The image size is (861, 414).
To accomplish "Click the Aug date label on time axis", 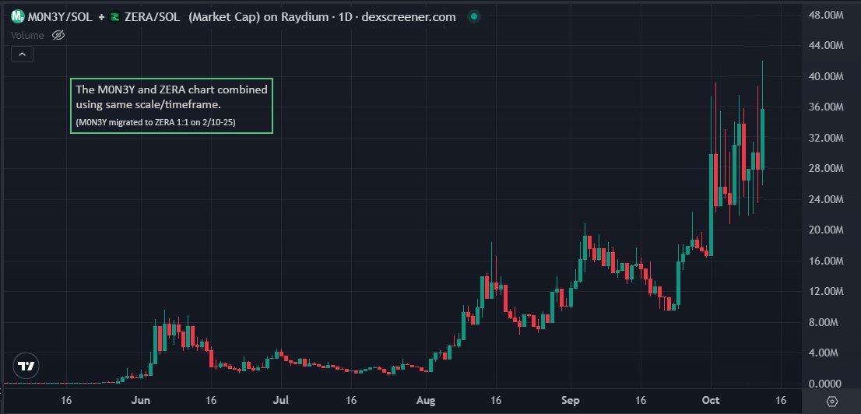I will pos(426,401).
